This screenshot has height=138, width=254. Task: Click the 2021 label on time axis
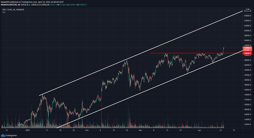coord(28,130)
